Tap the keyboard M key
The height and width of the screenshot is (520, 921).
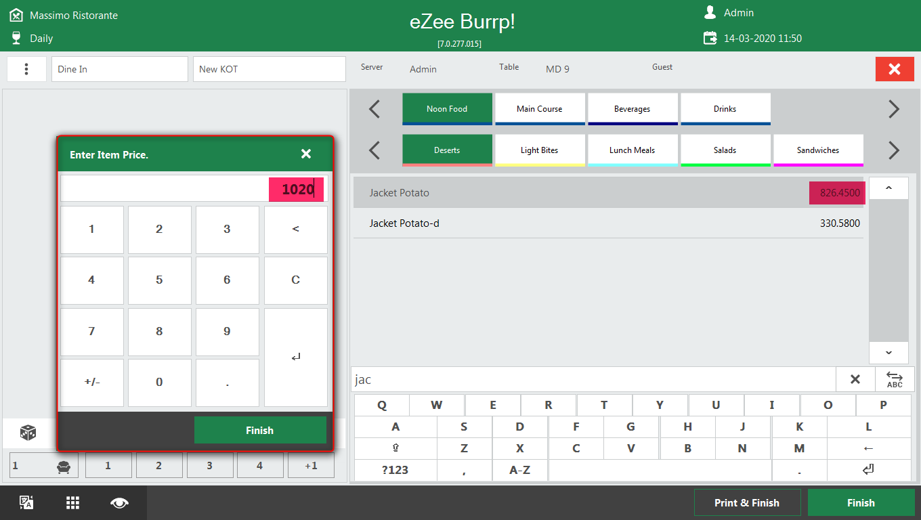[x=799, y=448]
